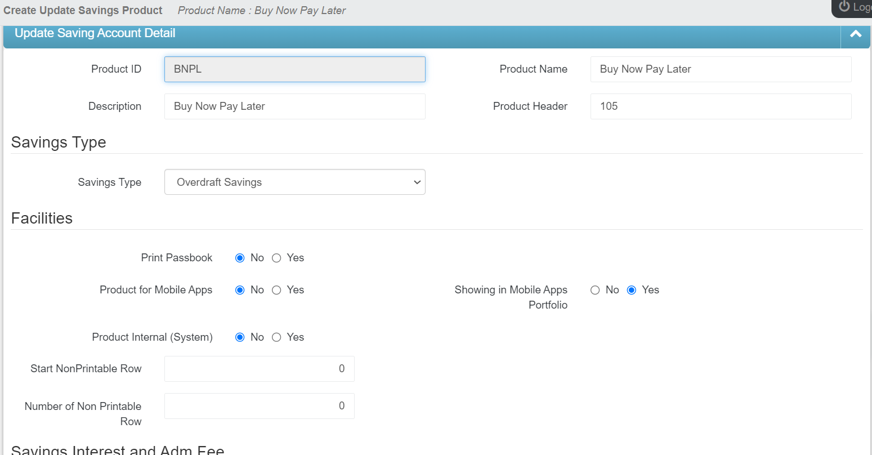The height and width of the screenshot is (455, 872).
Task: Choose Yes for Showing in Mobile Apps Portfolio
Action: tap(632, 290)
